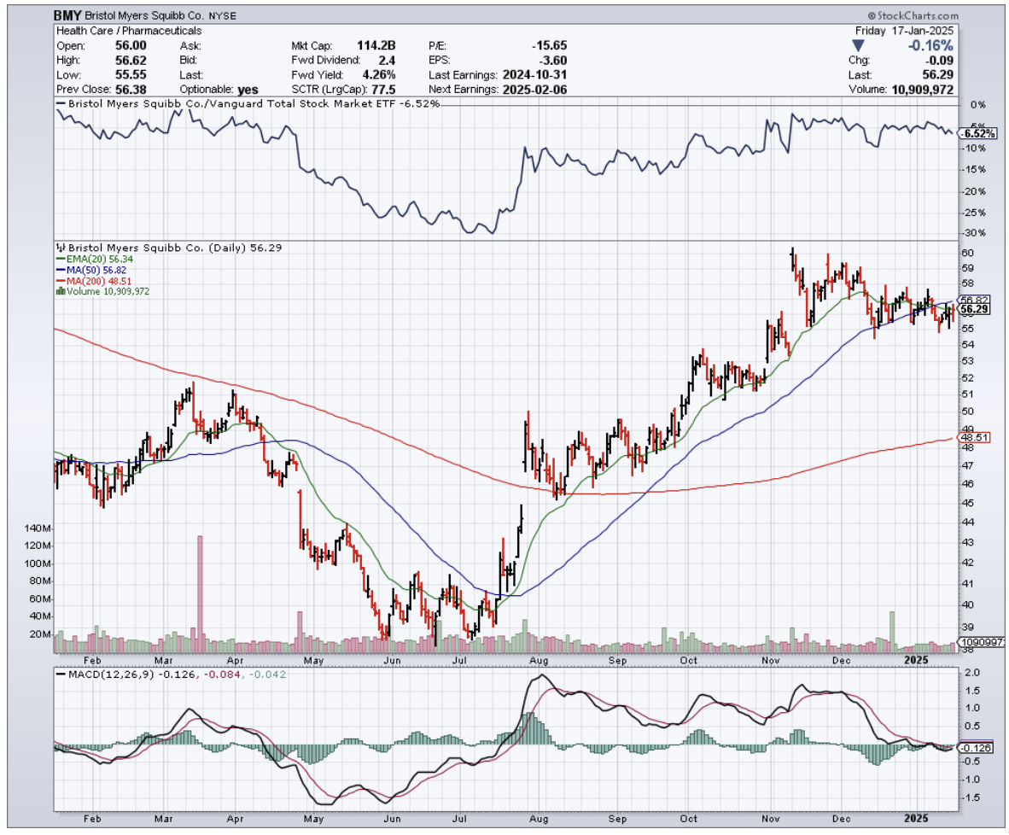
Task: Select the MA(50) 56.82 legend entry
Action: click(x=91, y=270)
